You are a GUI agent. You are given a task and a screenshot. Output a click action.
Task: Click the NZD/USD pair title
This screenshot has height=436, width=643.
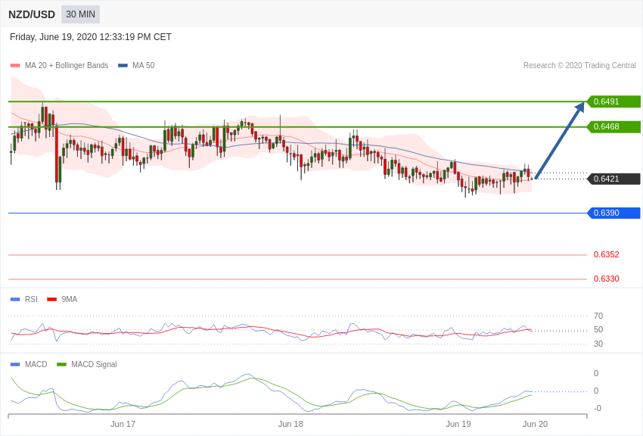32,15
